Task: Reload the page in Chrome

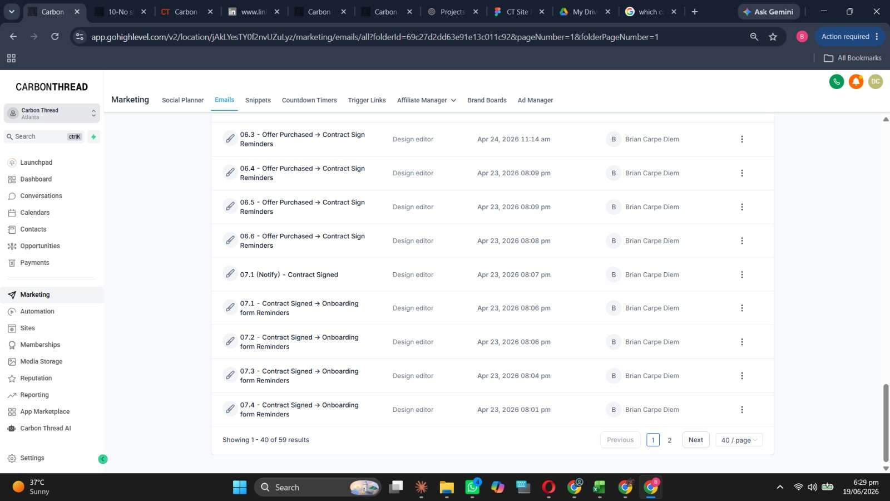Action: click(55, 37)
